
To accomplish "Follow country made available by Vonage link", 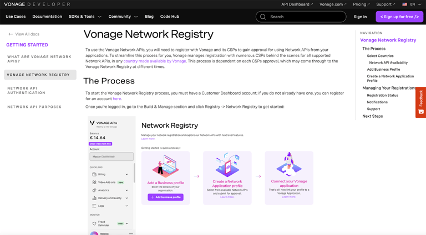I will pyautogui.click(x=155, y=61).
